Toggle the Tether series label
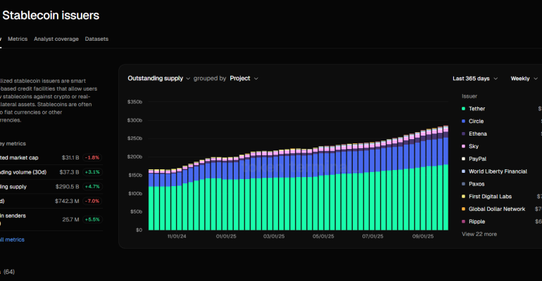 click(x=477, y=109)
